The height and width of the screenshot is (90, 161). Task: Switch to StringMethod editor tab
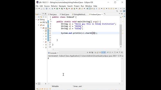(x=79, y=14)
